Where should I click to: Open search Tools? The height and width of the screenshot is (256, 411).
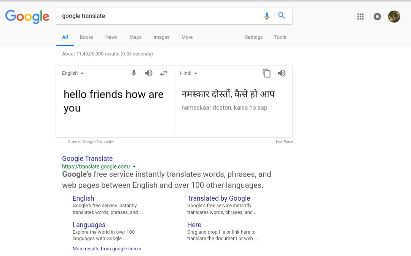click(280, 37)
